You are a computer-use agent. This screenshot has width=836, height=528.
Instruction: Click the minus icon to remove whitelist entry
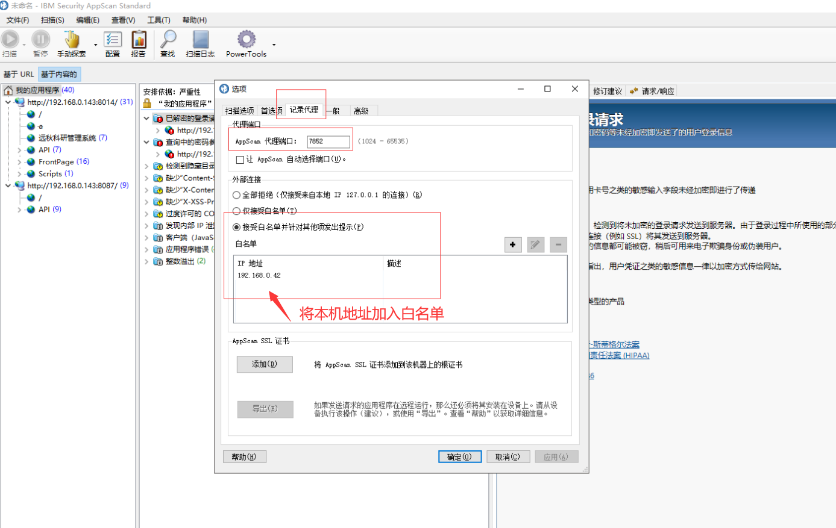coord(558,244)
